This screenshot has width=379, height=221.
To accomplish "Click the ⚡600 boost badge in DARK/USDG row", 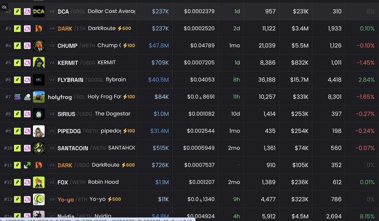I will tap(128, 165).
